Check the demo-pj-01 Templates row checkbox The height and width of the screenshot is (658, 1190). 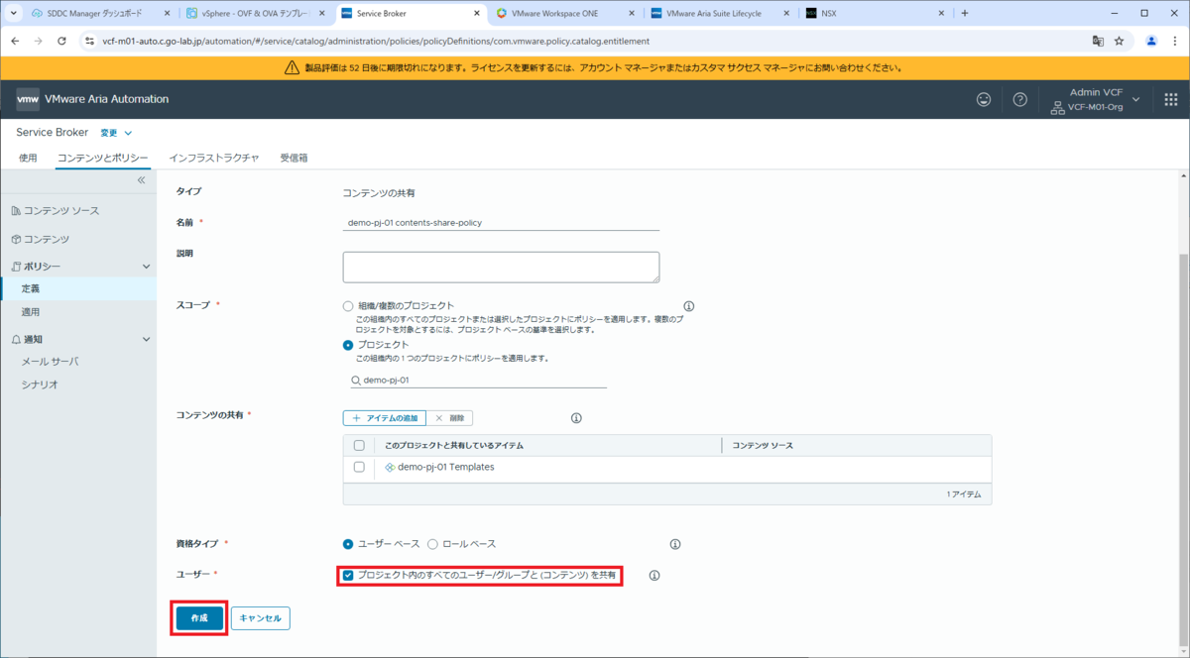359,467
